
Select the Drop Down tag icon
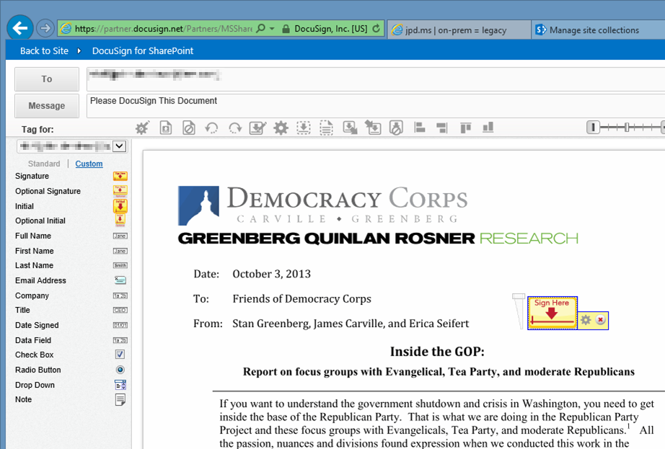click(x=120, y=385)
